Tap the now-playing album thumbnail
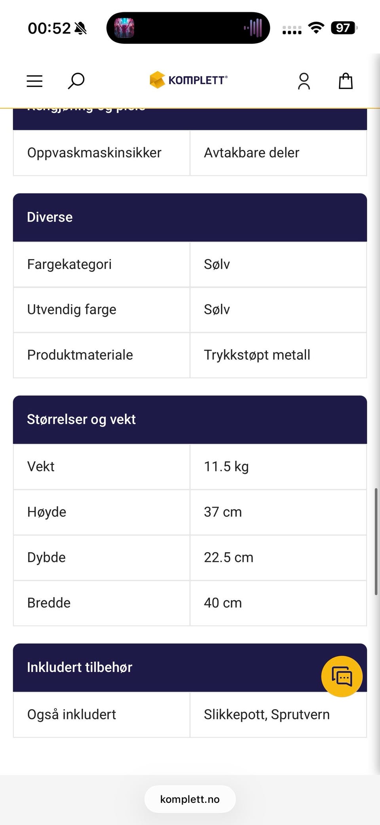Screen dimensions: 380x825 point(124,28)
